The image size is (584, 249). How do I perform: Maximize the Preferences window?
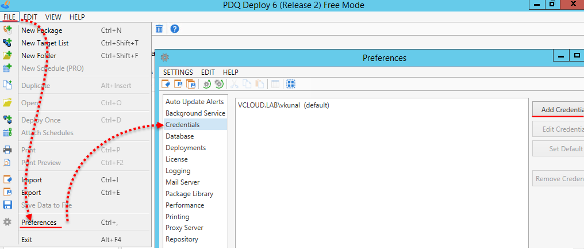point(577,56)
